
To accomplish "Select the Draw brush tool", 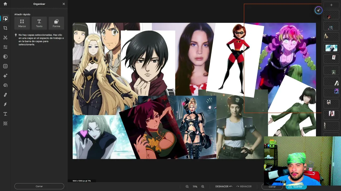I will pyautogui.click(x=5, y=105).
